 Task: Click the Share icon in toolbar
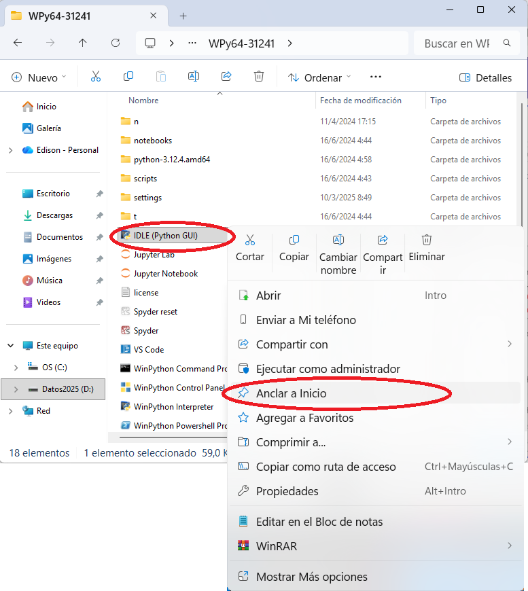coord(226,77)
